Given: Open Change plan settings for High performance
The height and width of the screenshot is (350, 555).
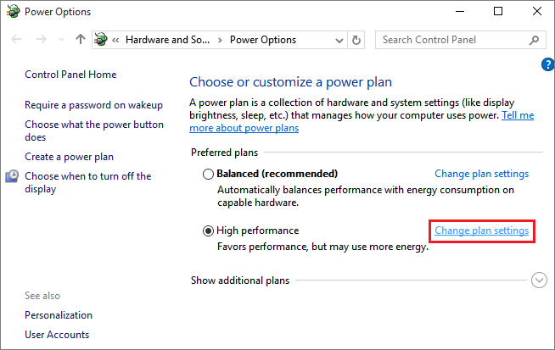Looking at the screenshot, I should pos(481,231).
